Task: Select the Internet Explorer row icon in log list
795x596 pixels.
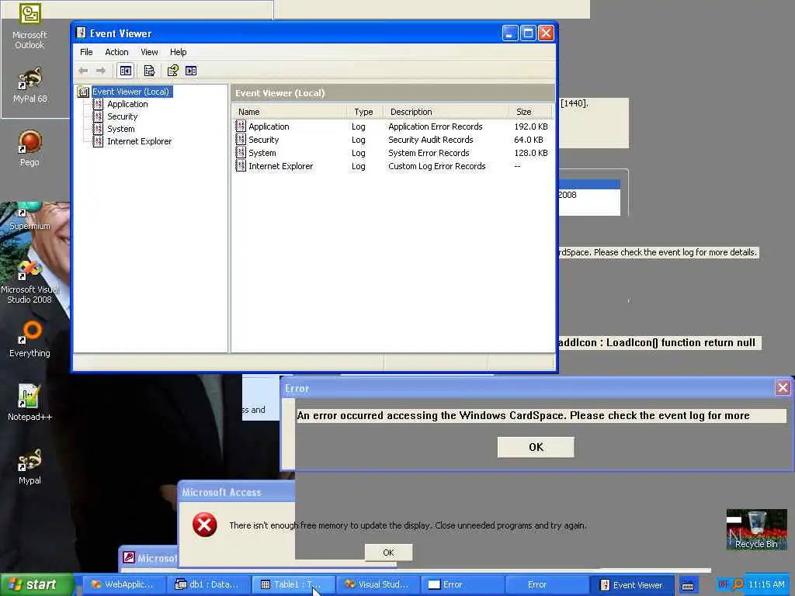Action: (x=241, y=166)
